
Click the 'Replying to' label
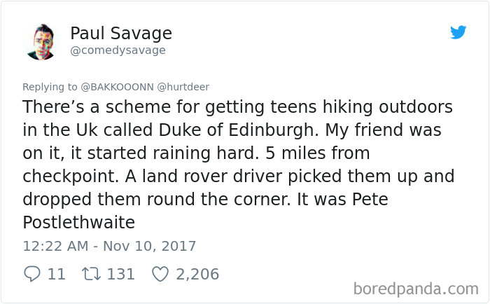point(50,87)
